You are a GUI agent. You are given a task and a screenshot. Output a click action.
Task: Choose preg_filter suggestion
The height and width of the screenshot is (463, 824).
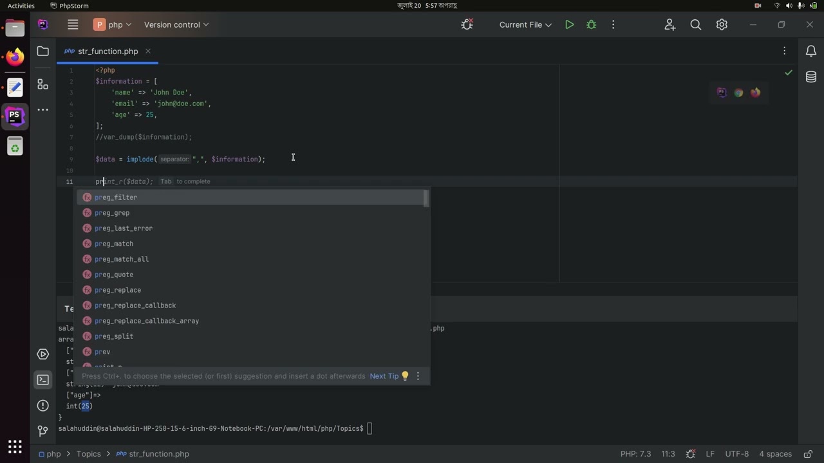[250, 197]
